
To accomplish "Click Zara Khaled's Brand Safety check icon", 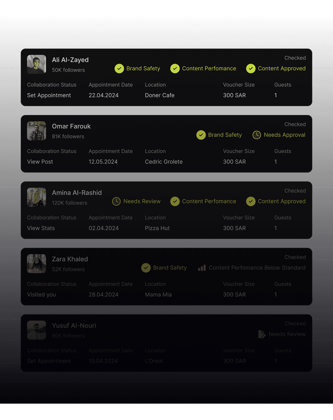I will pos(146,268).
